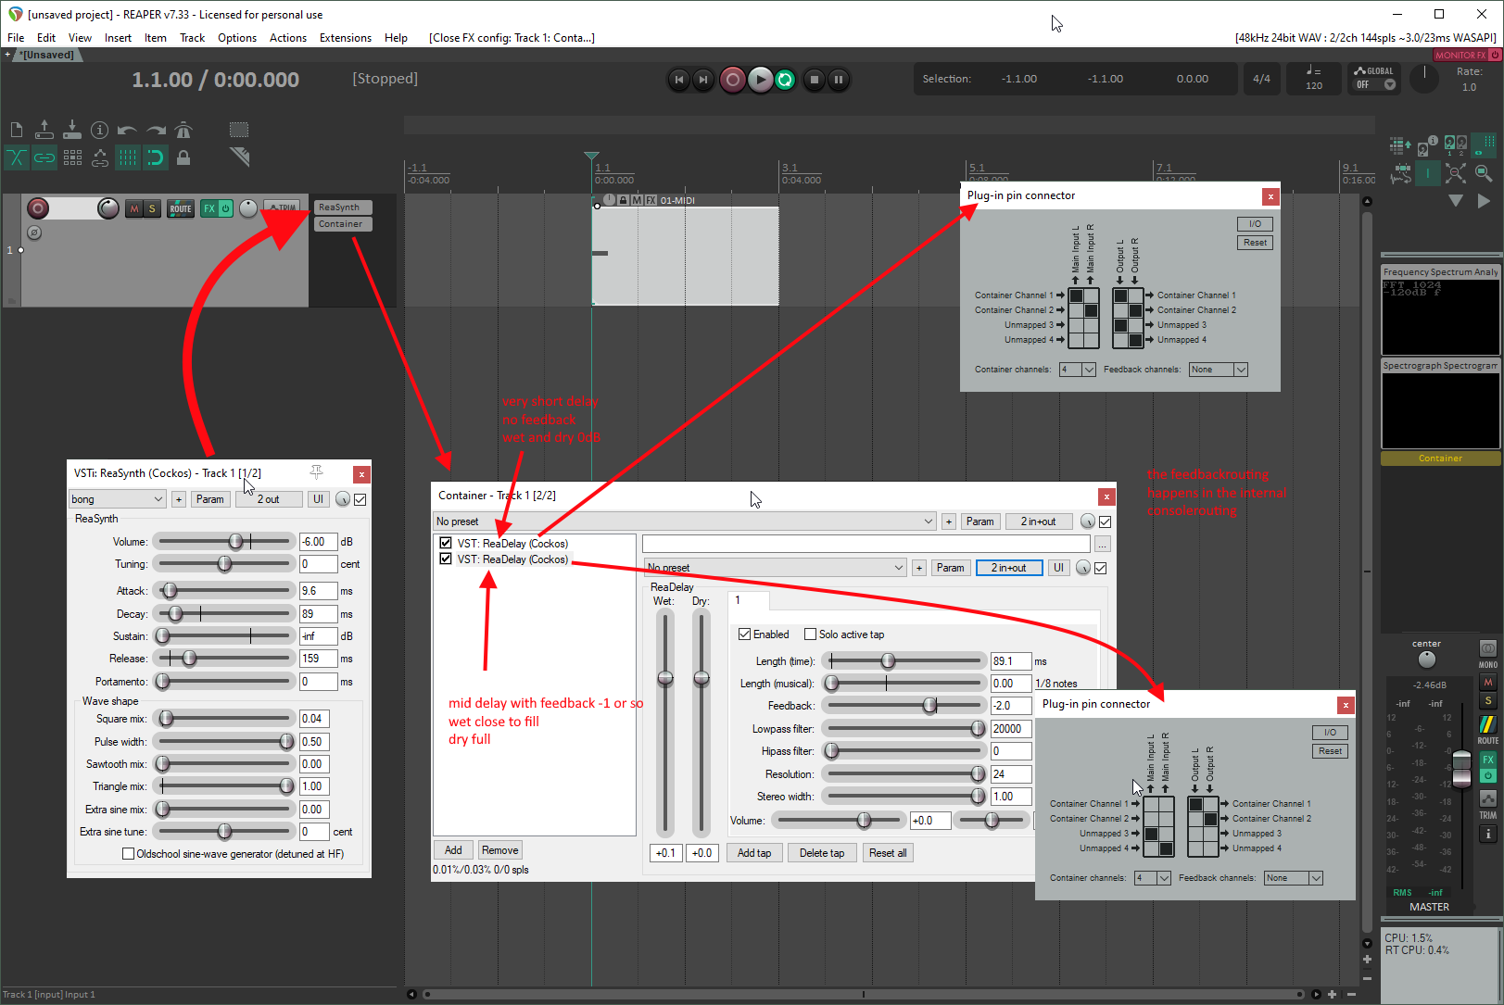Screen dimensions: 1504x1005
Task: Click the Go to start transport button
Action: click(679, 80)
